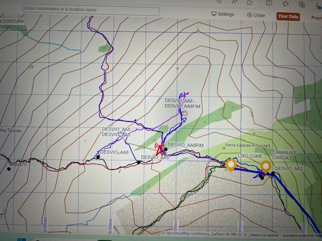Image resolution: width=322 pixels, height=241 pixels.
Task: Open the Atalhos do teclado link
Action: [x=263, y=234]
